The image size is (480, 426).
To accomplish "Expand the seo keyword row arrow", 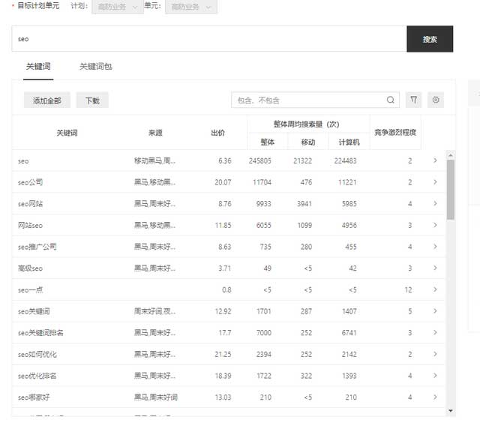I will (x=435, y=160).
